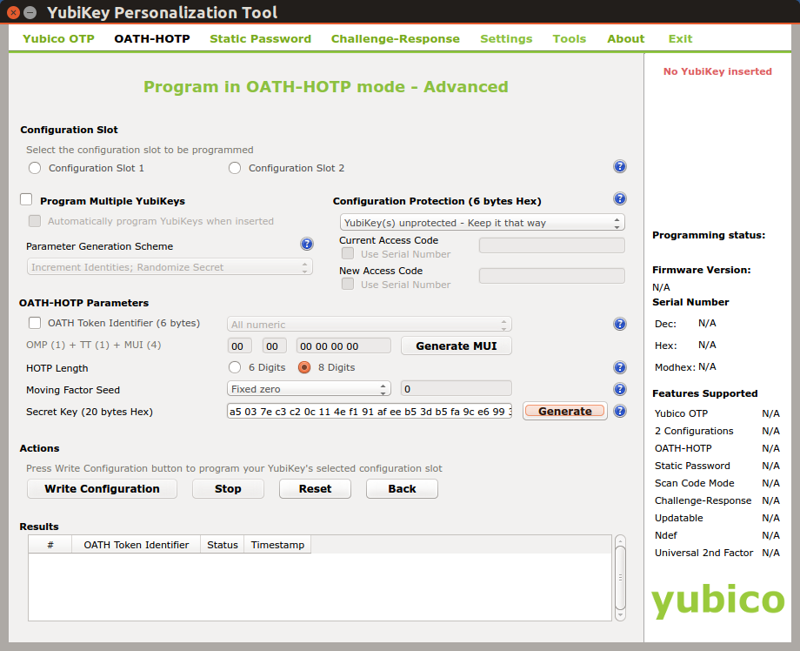Click the Moving Factor Seed value field
This screenshot has width=800, height=651.
457,388
